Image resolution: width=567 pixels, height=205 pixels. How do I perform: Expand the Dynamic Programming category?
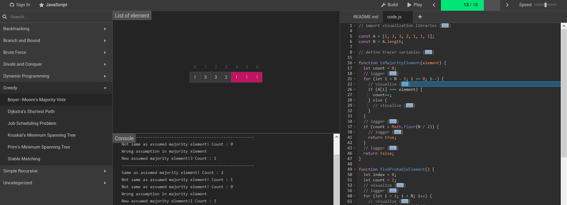pos(56,76)
